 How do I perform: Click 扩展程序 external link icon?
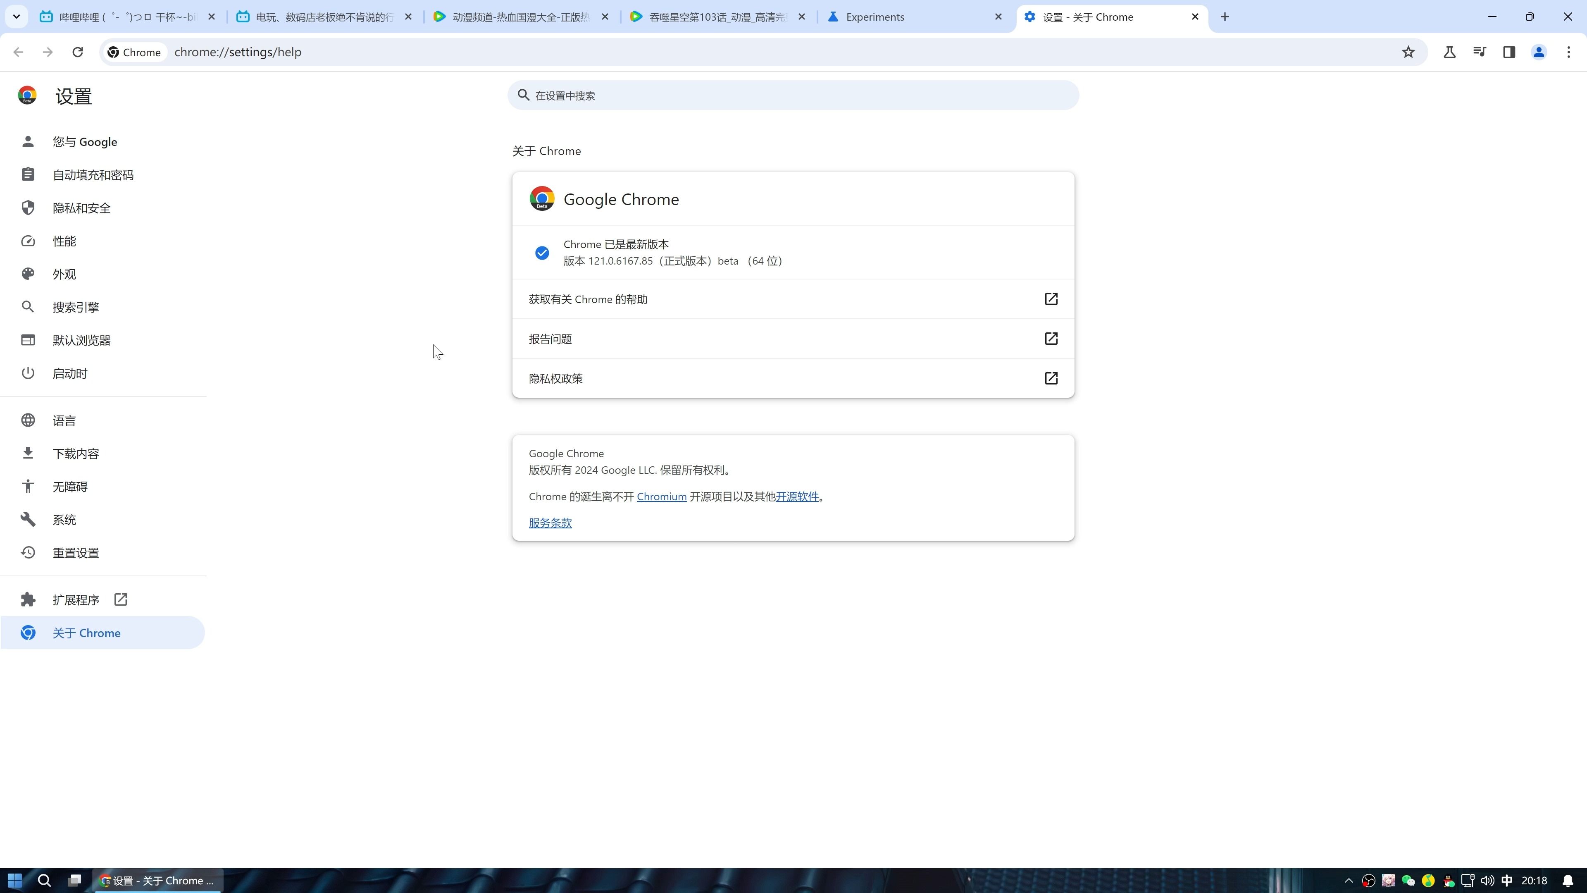120,599
